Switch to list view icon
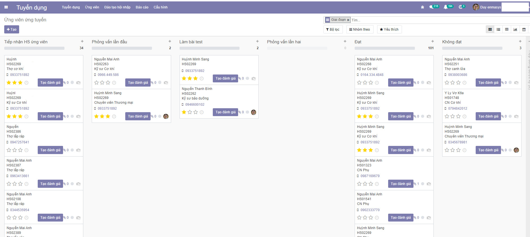Viewport: 530px width, 237px height. pyautogui.click(x=498, y=30)
